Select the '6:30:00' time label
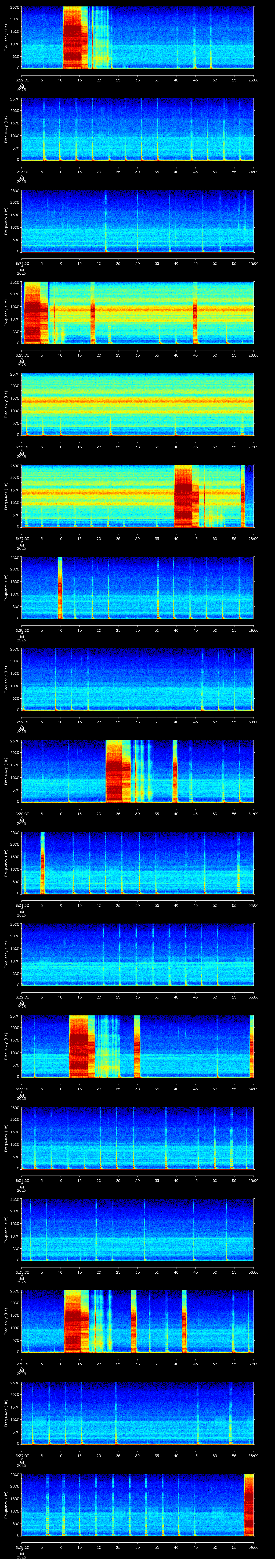275x1559 pixels. (x=22, y=813)
